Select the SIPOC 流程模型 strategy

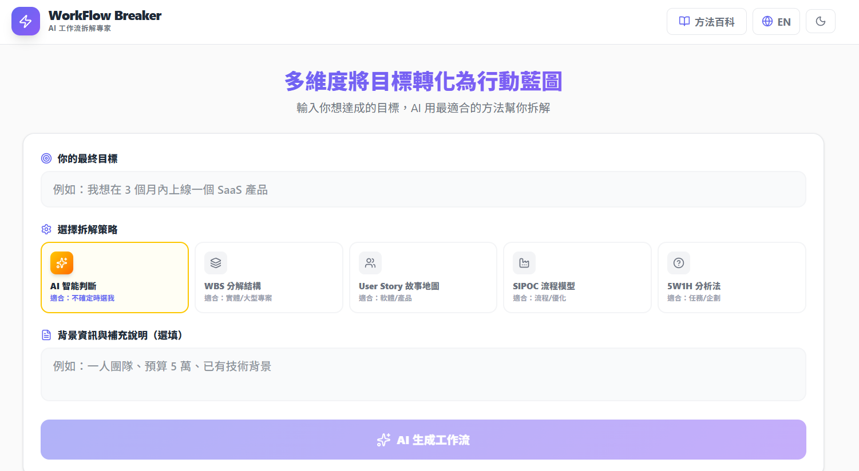577,278
